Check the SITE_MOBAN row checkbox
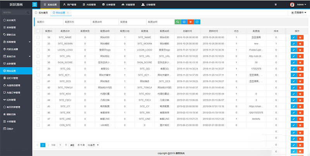 [x=38, y=44]
